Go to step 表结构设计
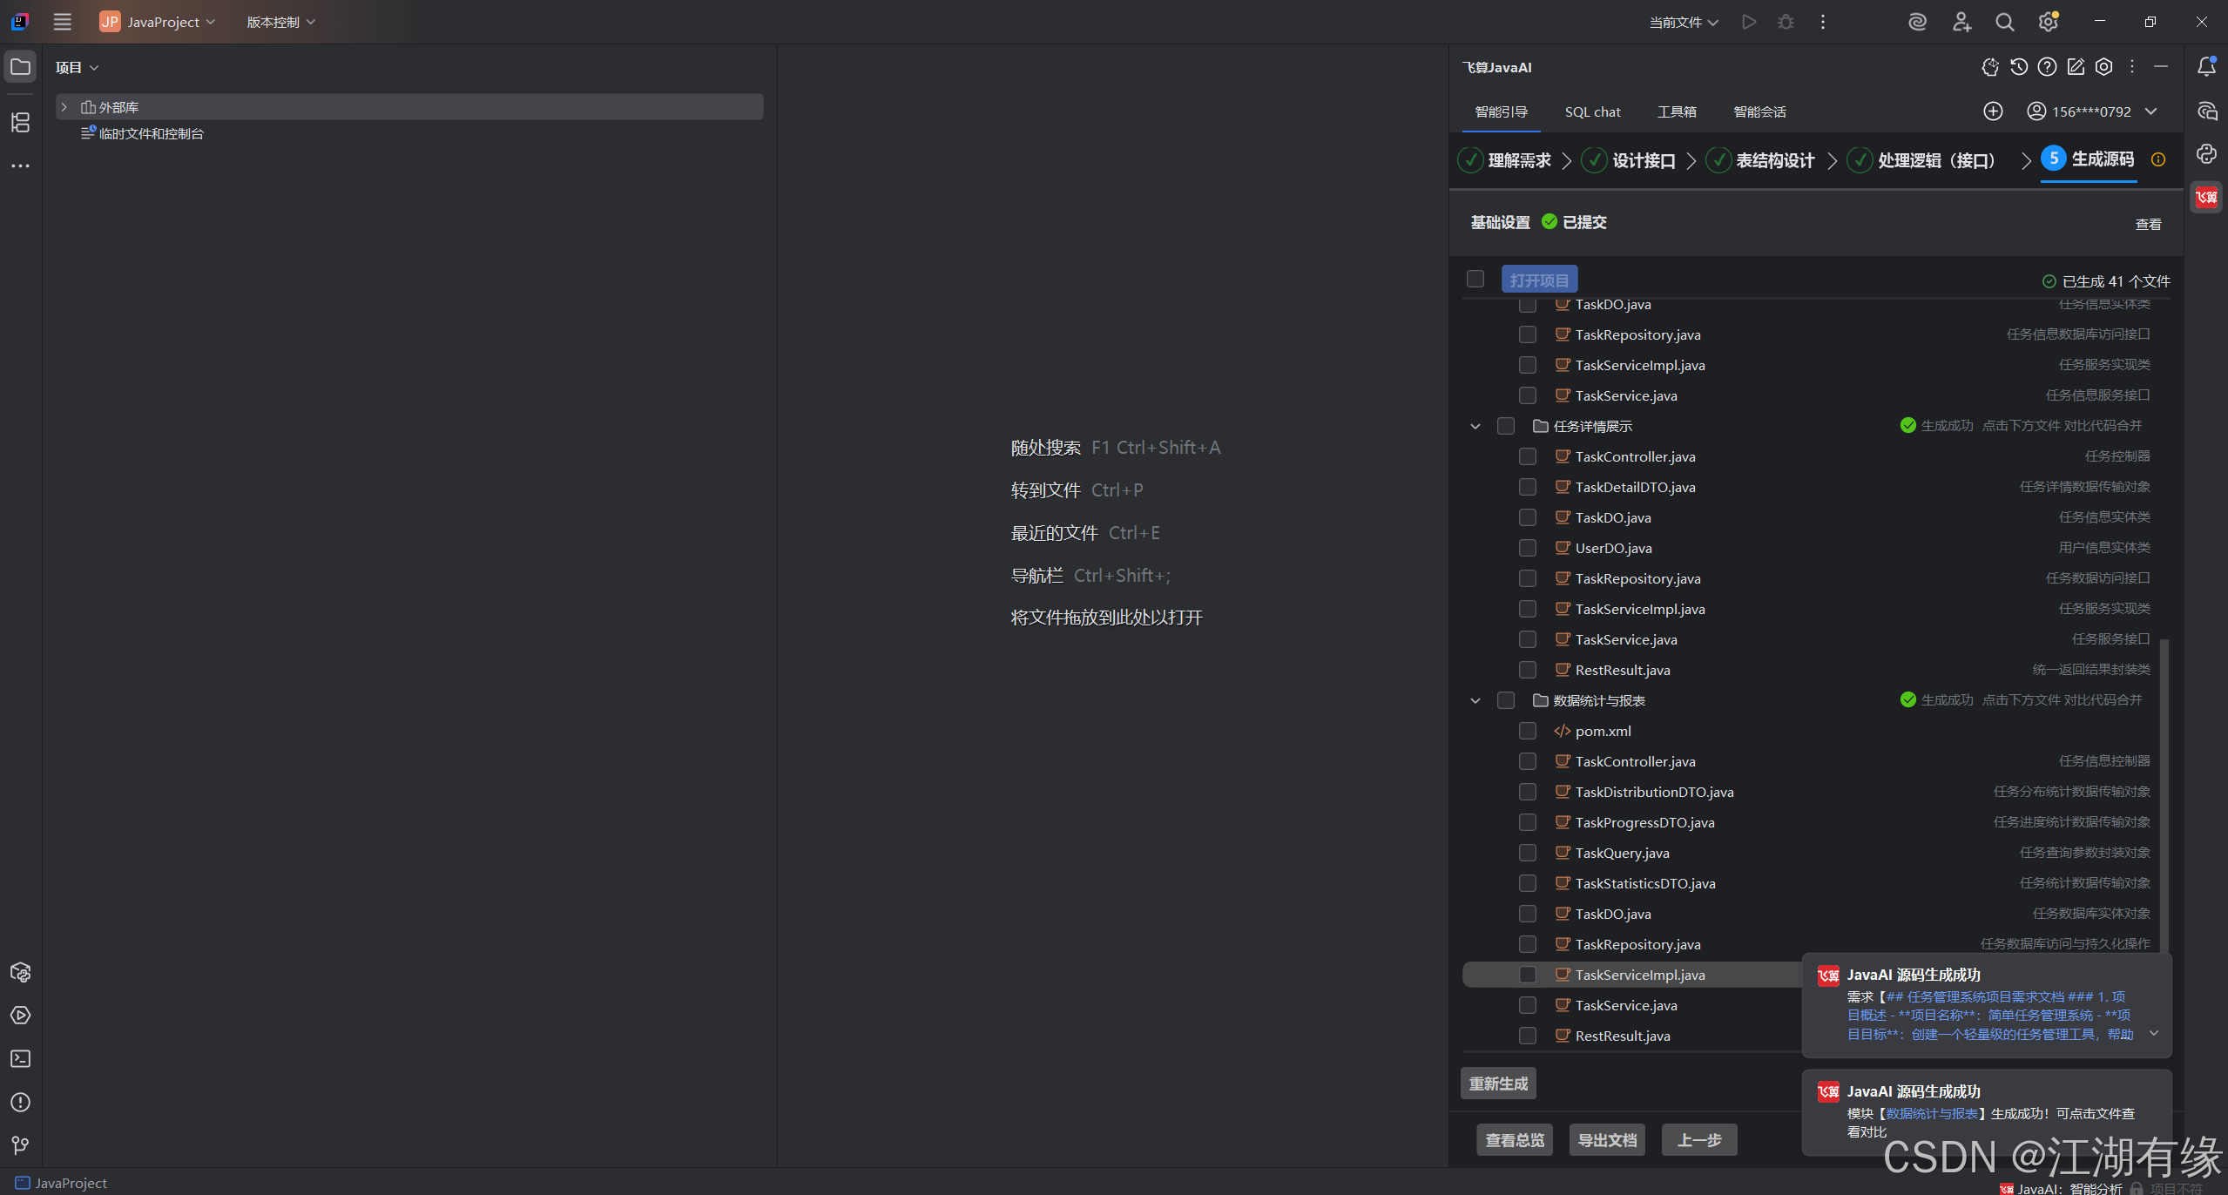The width and height of the screenshot is (2228, 1195). click(1761, 160)
